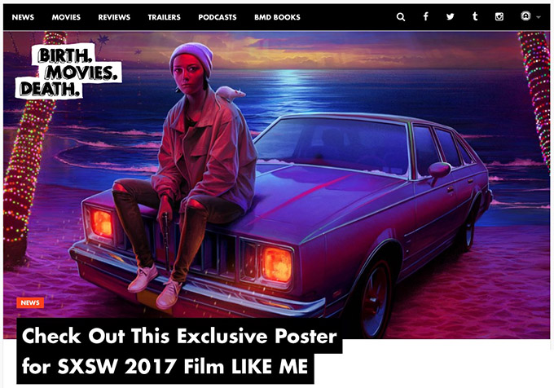The height and width of the screenshot is (388, 554).
Task: Click the purple car's windshield in poster
Action: point(332,147)
